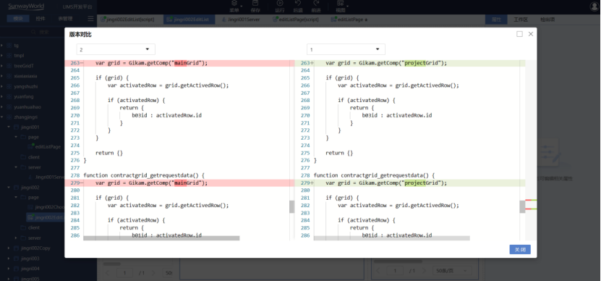Click the hamburger list icon in sidebar
The image size is (601, 281).
tap(90, 18)
